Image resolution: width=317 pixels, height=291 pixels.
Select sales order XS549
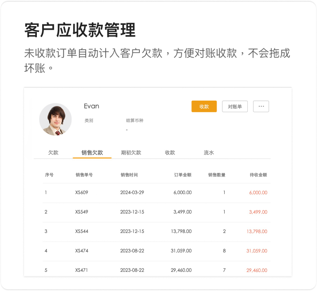[x=82, y=212]
